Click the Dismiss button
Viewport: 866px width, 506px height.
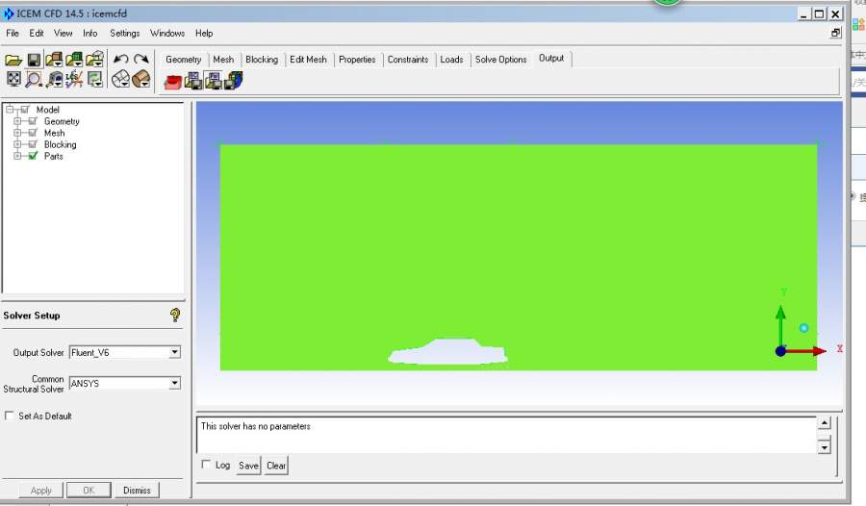point(137,490)
